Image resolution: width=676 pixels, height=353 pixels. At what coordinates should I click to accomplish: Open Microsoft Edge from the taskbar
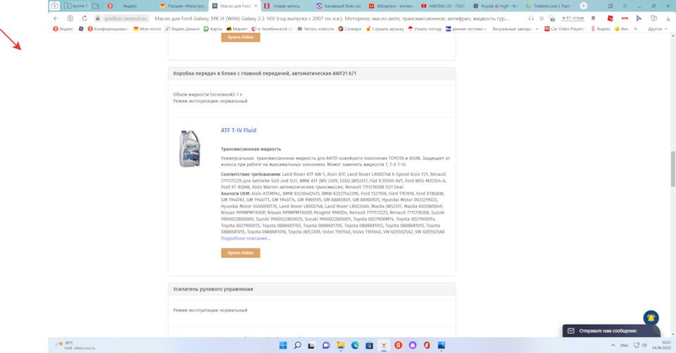pyautogui.click(x=355, y=345)
